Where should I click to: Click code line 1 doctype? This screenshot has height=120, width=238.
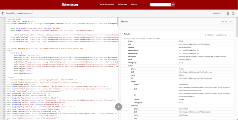tap(14, 19)
